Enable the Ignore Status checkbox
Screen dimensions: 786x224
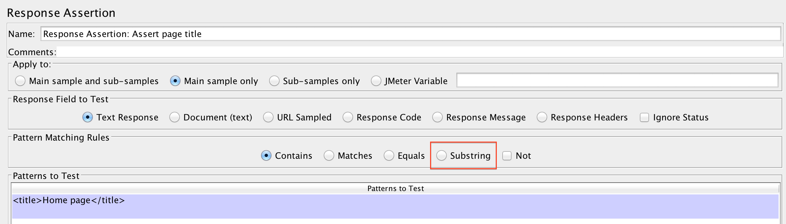click(x=644, y=117)
